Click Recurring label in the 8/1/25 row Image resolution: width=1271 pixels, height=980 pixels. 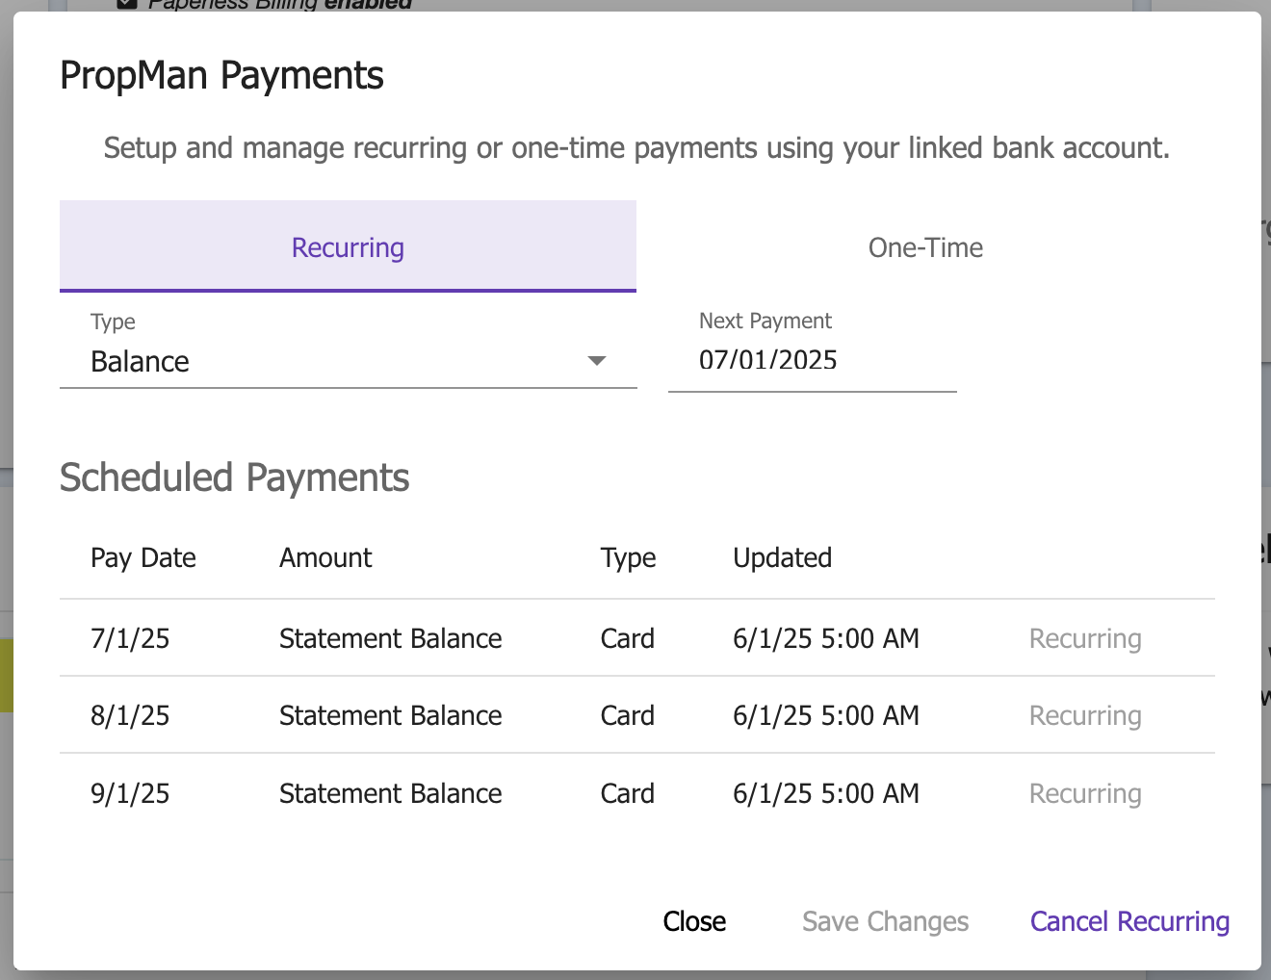pyautogui.click(x=1085, y=716)
